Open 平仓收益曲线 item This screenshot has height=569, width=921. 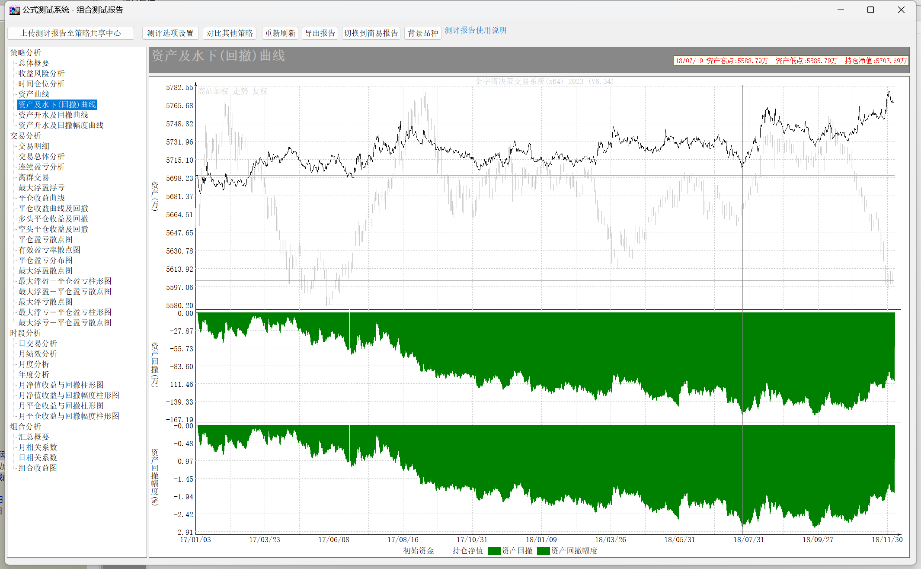tap(42, 198)
